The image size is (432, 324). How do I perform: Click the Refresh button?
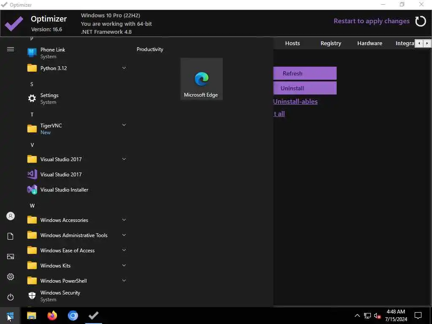305,73
